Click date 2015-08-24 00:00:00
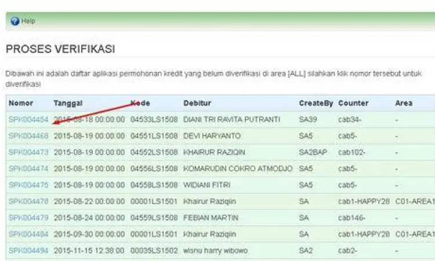The width and height of the screenshot is (435, 261). click(89, 217)
